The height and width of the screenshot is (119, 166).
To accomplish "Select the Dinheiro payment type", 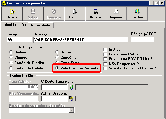I will point(11,52).
